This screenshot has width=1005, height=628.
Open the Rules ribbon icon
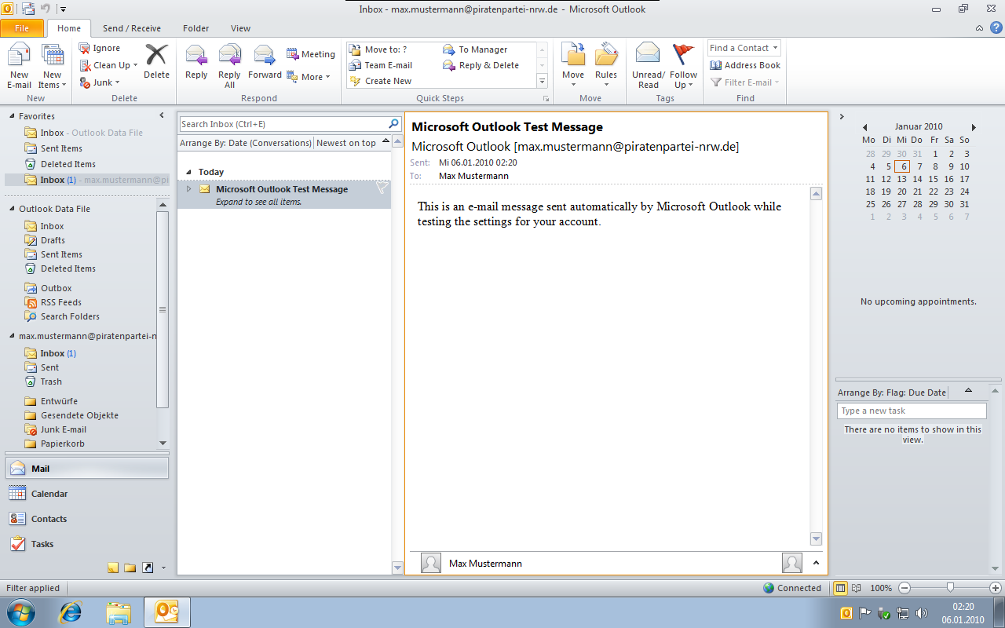[605, 66]
